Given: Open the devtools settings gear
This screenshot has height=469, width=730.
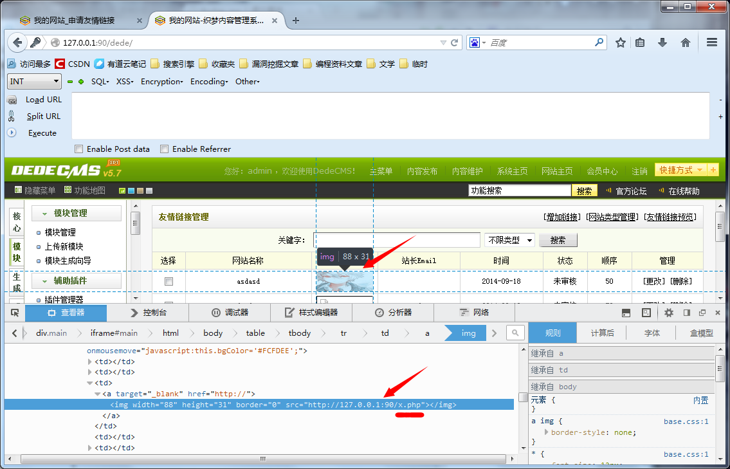Looking at the screenshot, I should click(668, 313).
